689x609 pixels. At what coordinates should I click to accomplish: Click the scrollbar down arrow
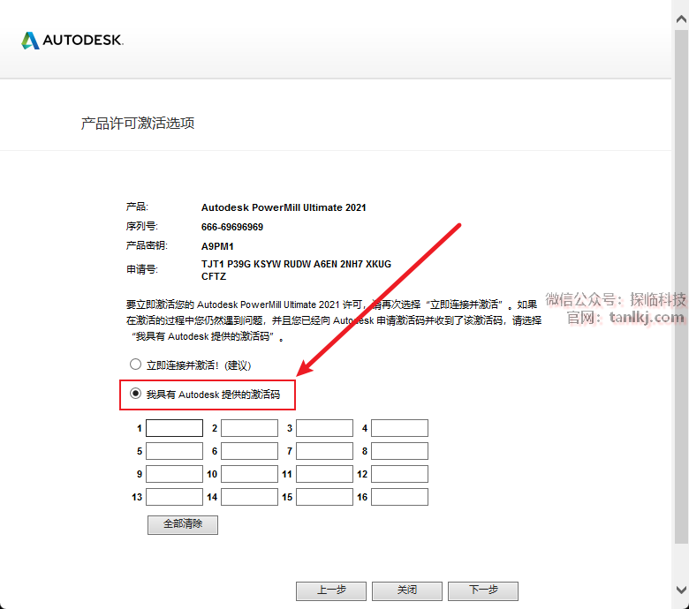click(681, 590)
